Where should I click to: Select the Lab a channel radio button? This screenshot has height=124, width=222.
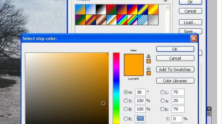(x=162, y=101)
